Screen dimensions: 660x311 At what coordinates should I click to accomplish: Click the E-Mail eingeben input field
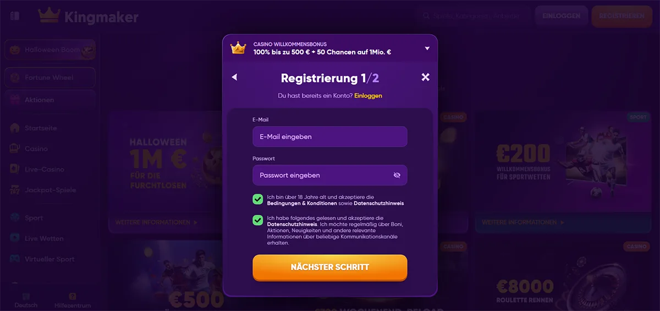pyautogui.click(x=330, y=137)
